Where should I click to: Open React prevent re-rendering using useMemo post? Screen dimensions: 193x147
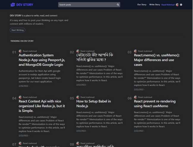coord(155,104)
